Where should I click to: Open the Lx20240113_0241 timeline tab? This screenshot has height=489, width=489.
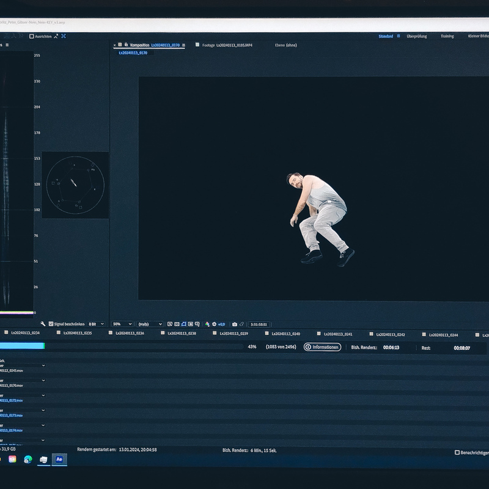[x=338, y=334]
